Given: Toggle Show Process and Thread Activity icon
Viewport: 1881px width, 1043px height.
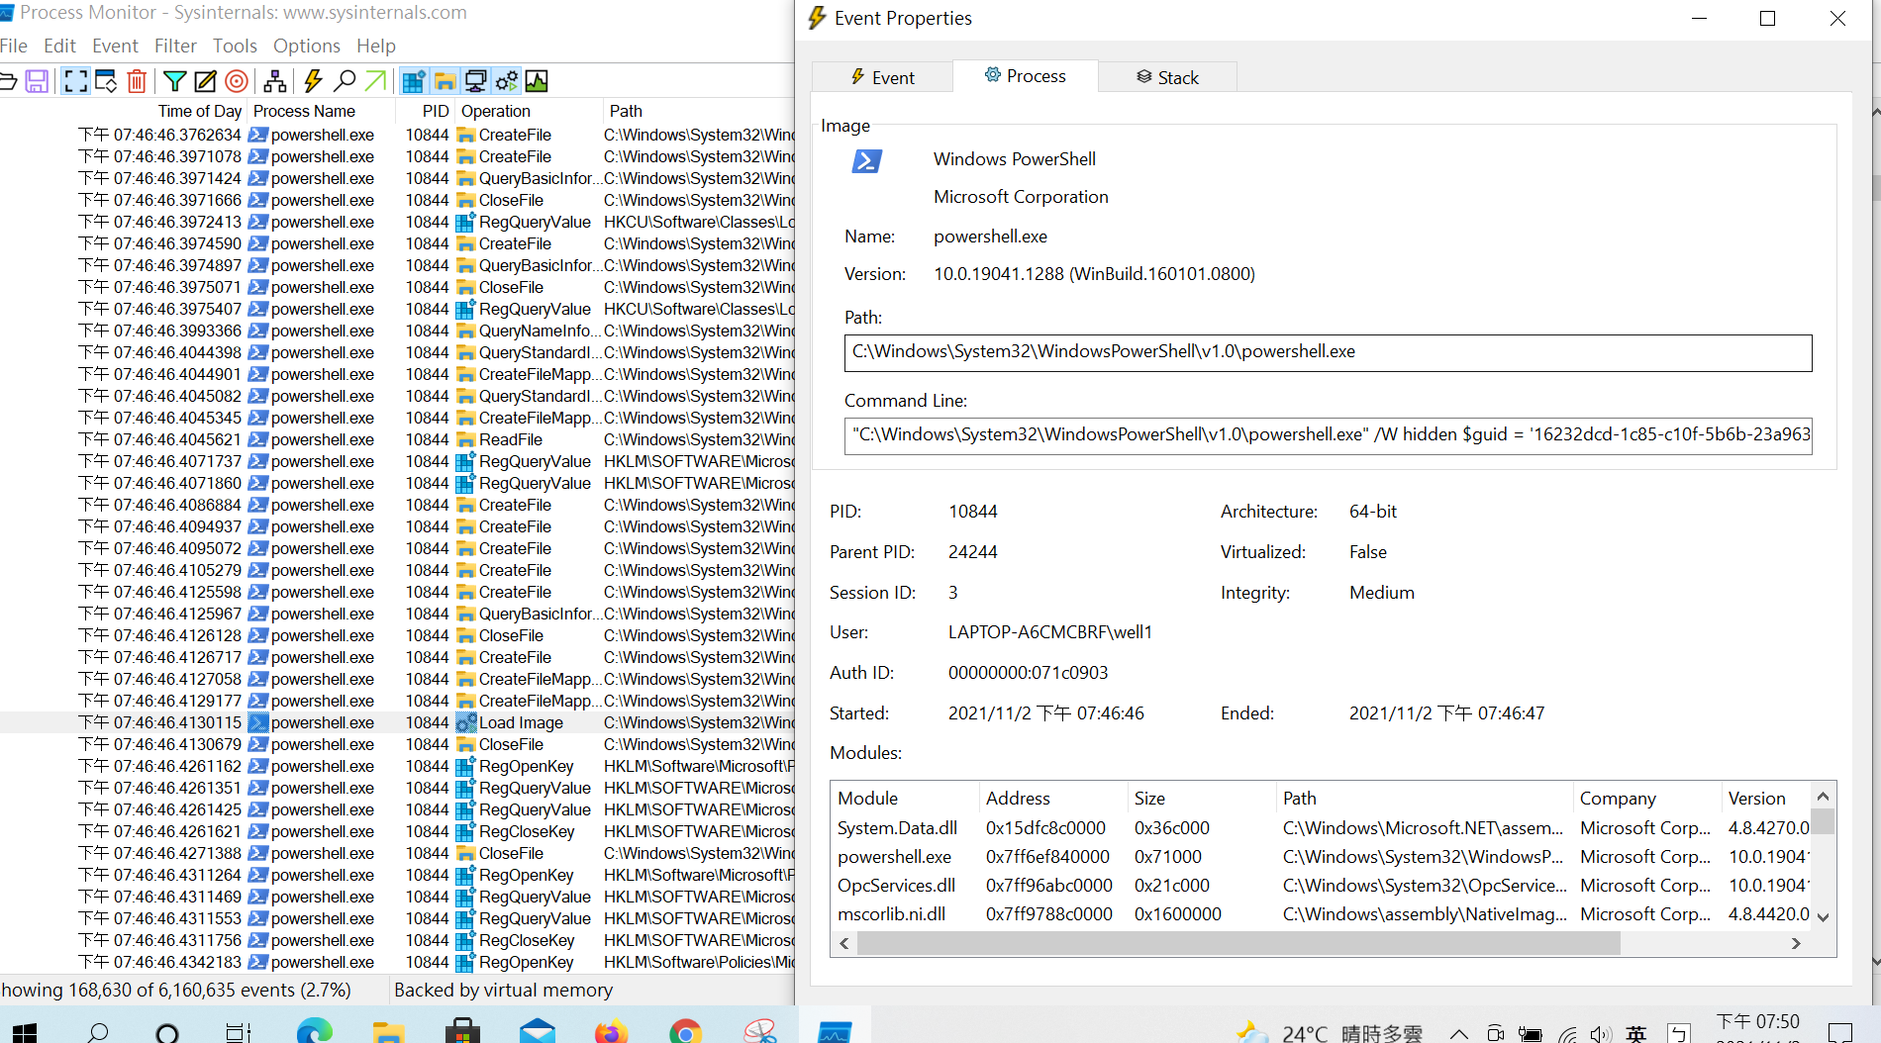Looking at the screenshot, I should [x=507, y=81].
